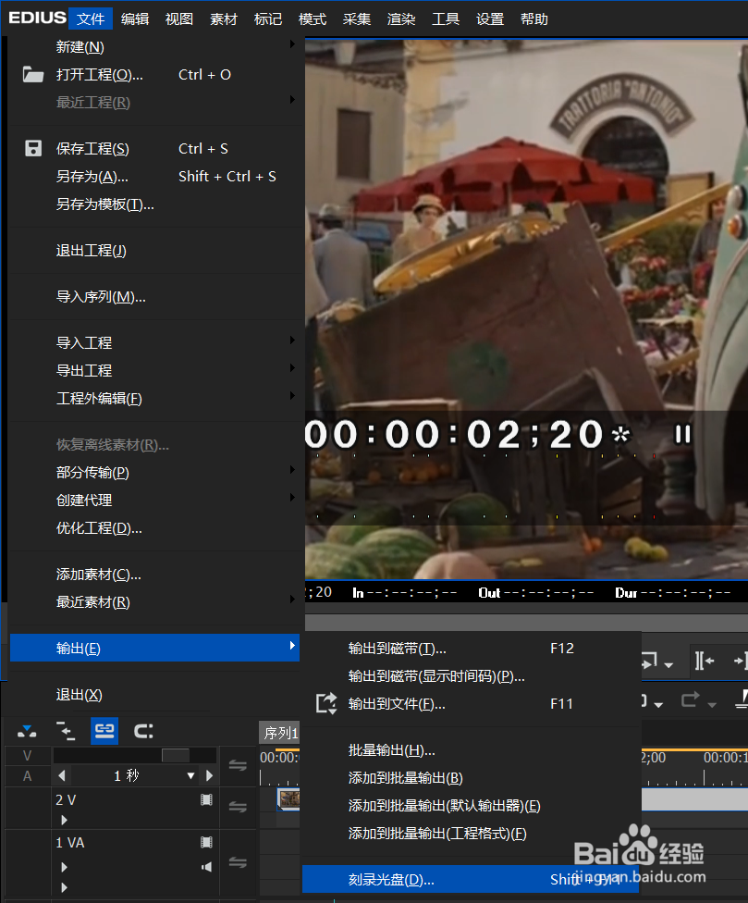Select 退出工程(J) menu entry
Viewport: 748px width, 903px height.
tap(154, 251)
